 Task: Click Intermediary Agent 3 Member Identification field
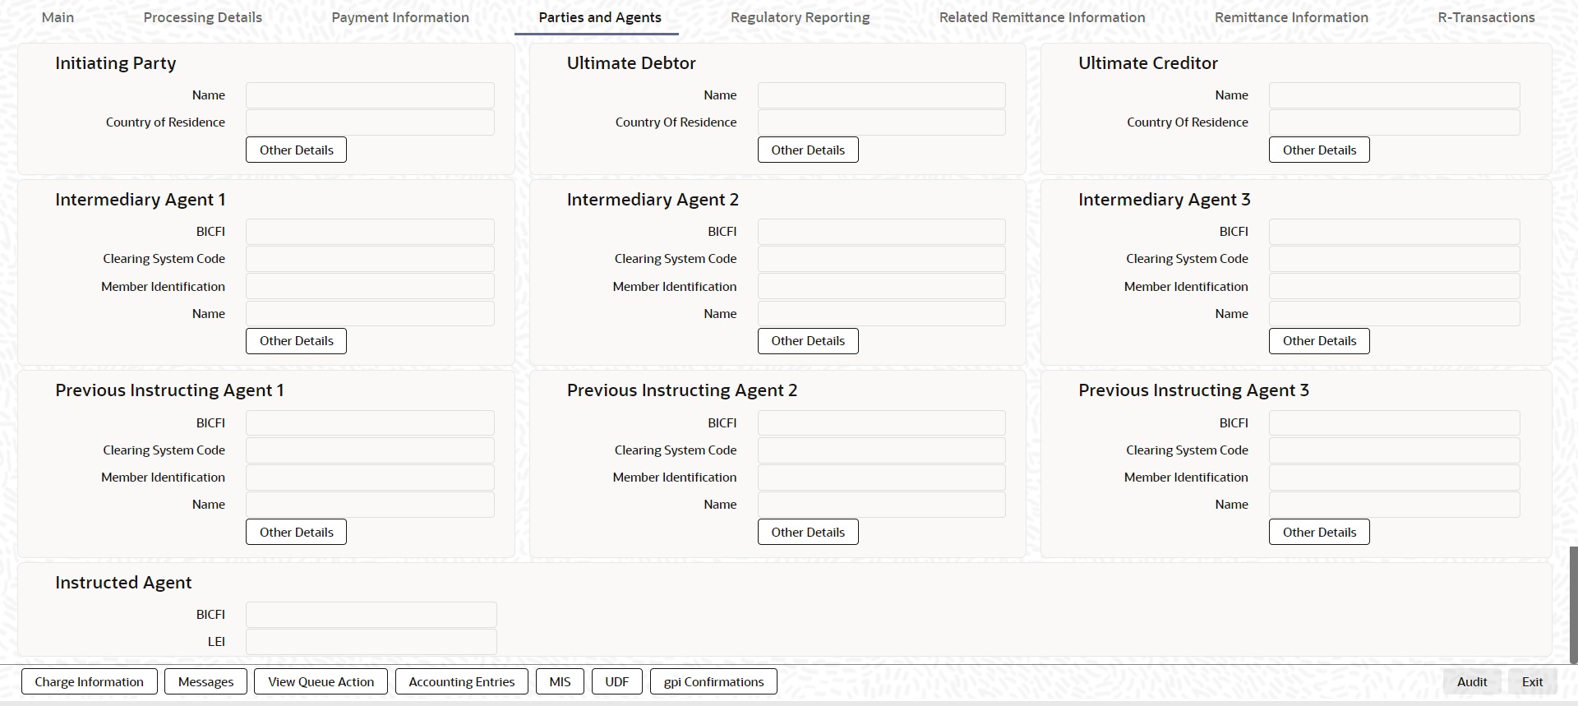[1394, 287]
